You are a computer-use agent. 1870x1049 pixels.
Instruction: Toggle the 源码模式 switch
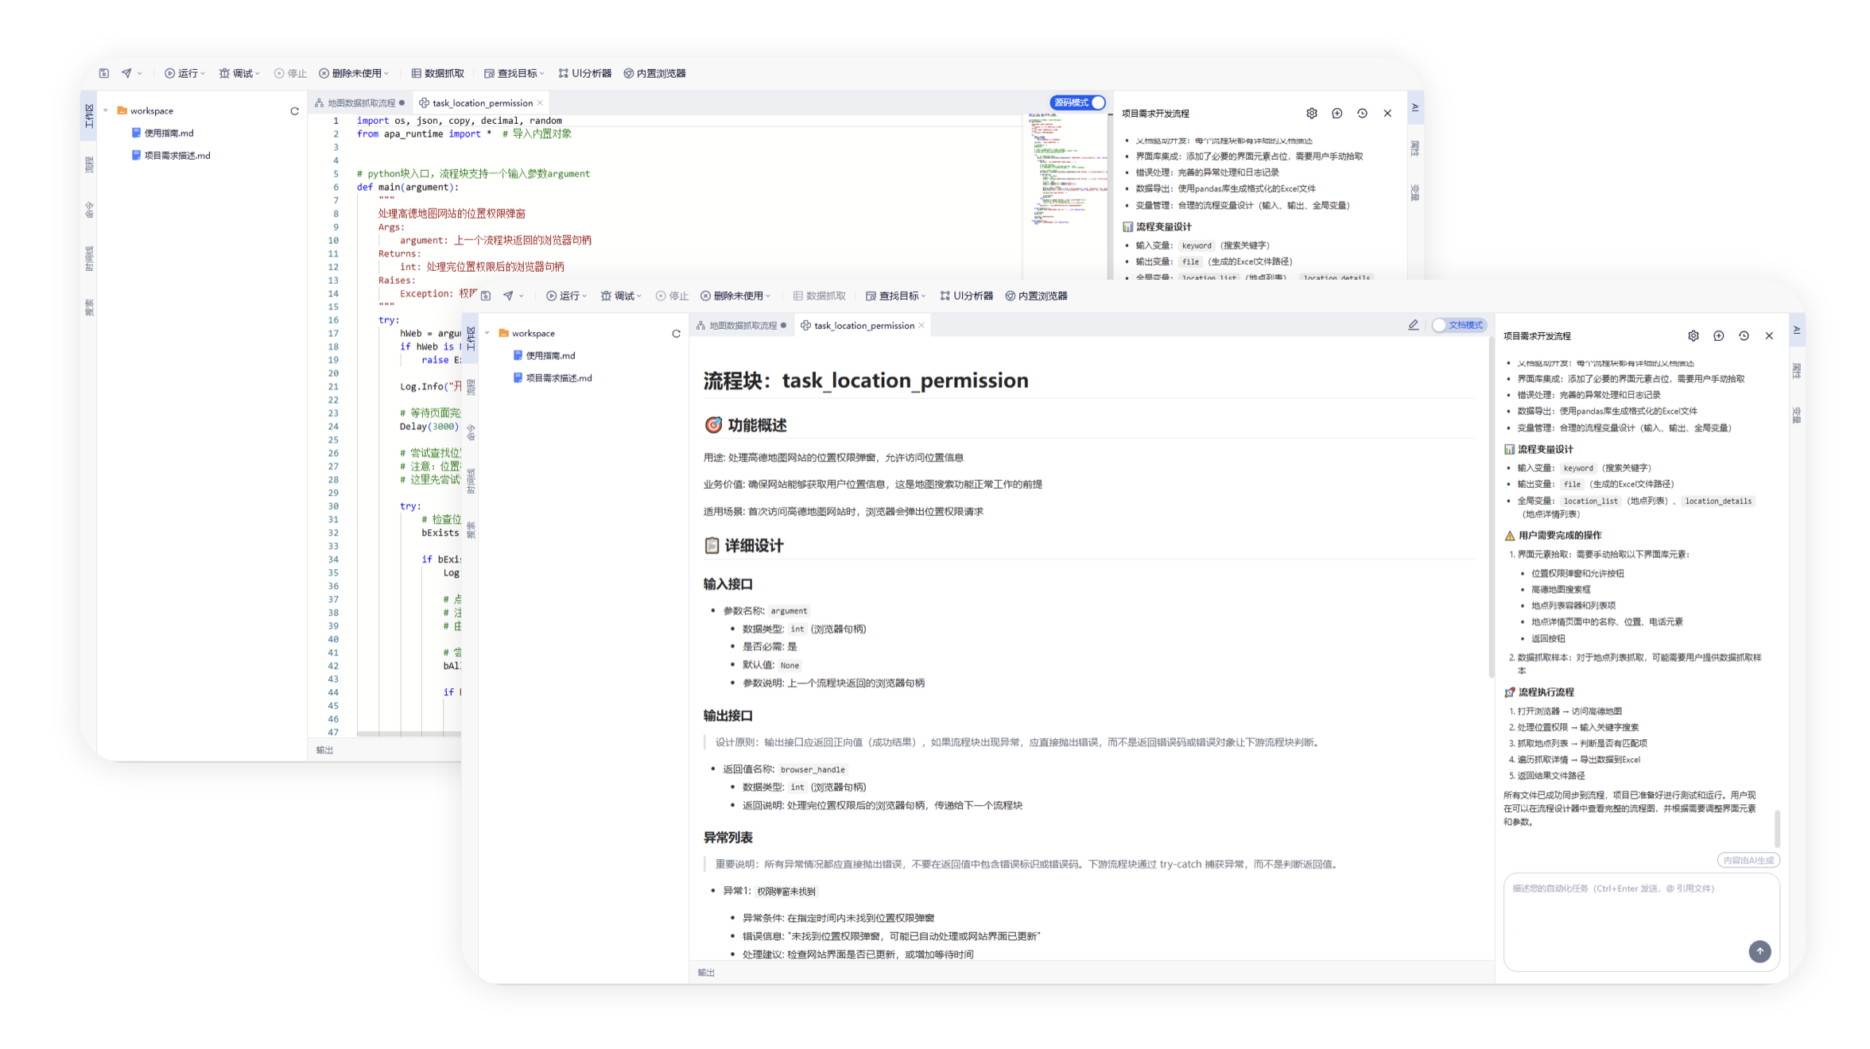(x=1077, y=103)
